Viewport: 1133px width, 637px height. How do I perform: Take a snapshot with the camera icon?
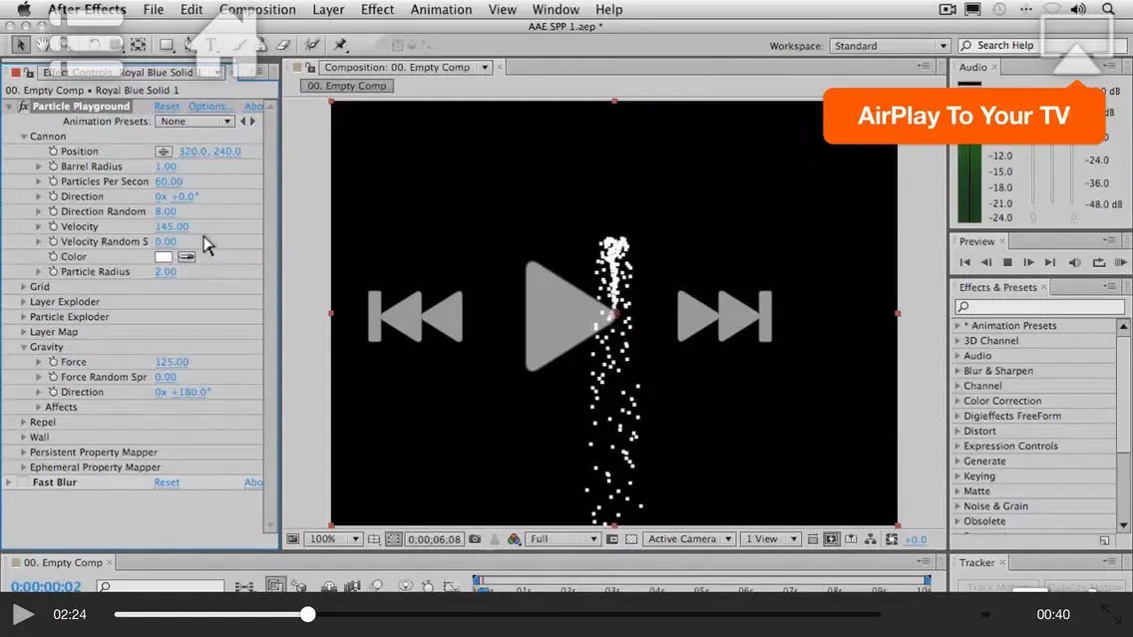click(x=475, y=539)
